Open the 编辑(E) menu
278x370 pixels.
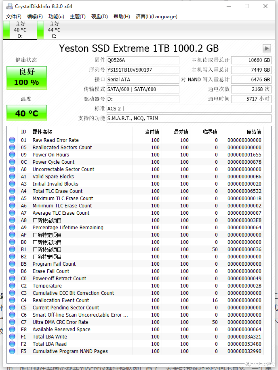point(35,16)
